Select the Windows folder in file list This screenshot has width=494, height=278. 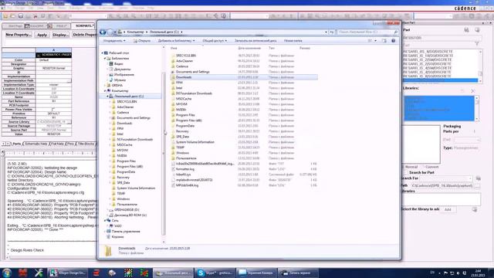[x=182, y=153]
